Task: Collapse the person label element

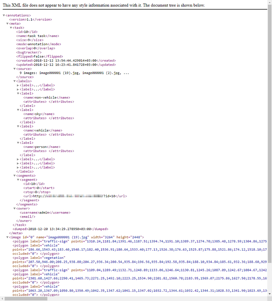Action: tap(18, 143)
